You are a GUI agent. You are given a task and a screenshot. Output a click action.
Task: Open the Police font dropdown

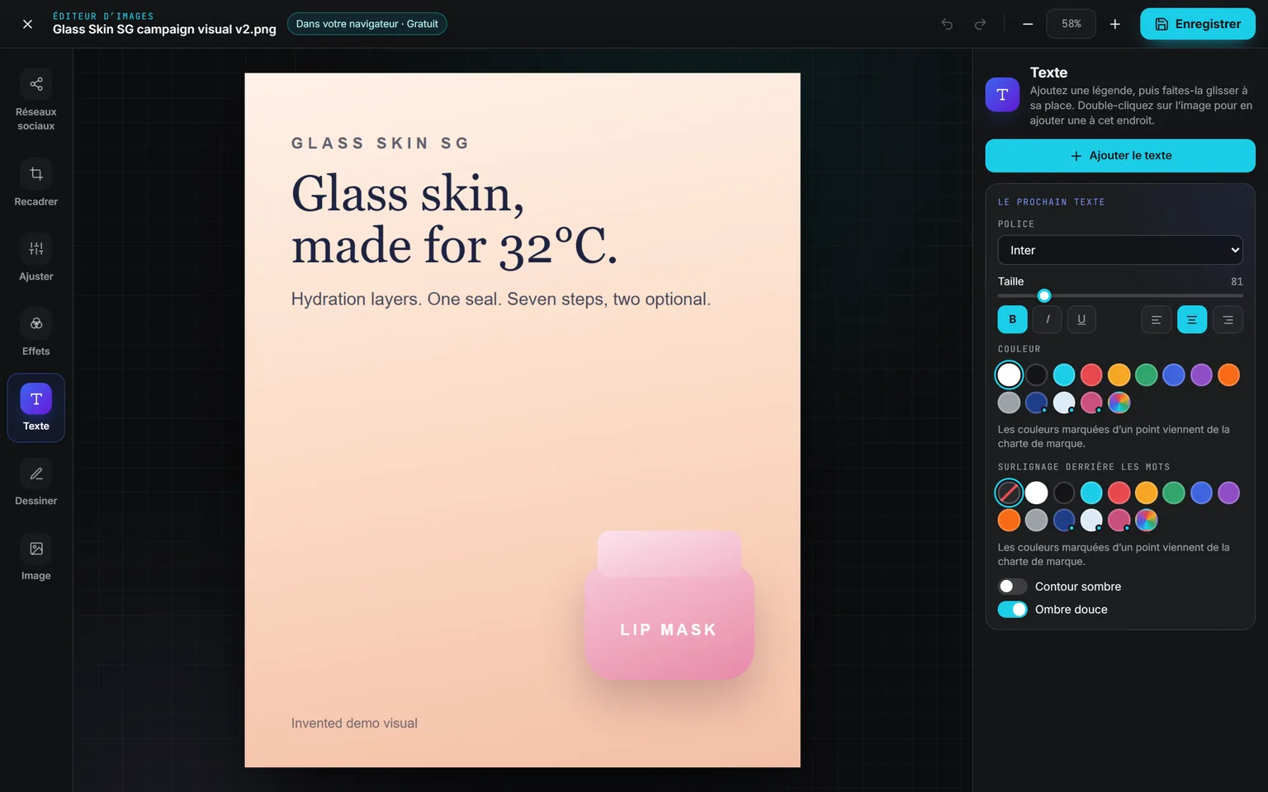pos(1119,250)
